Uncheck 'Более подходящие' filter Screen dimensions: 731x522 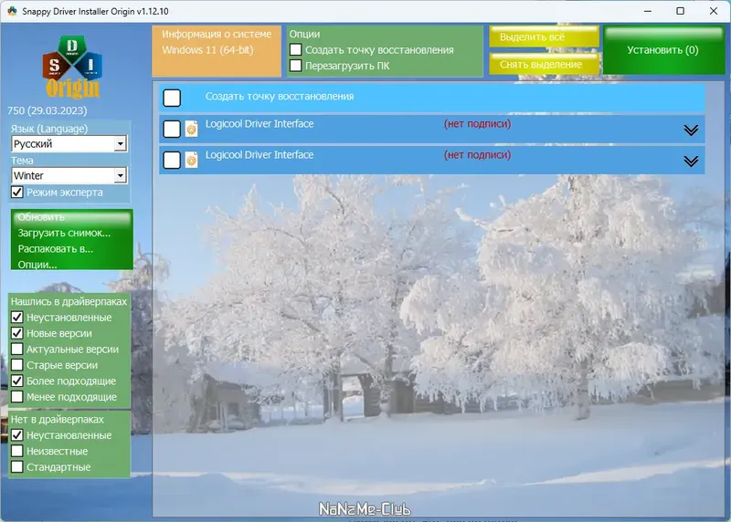17,381
